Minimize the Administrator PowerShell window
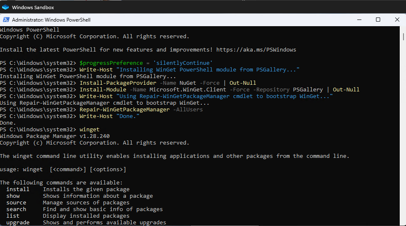 (x=359, y=20)
